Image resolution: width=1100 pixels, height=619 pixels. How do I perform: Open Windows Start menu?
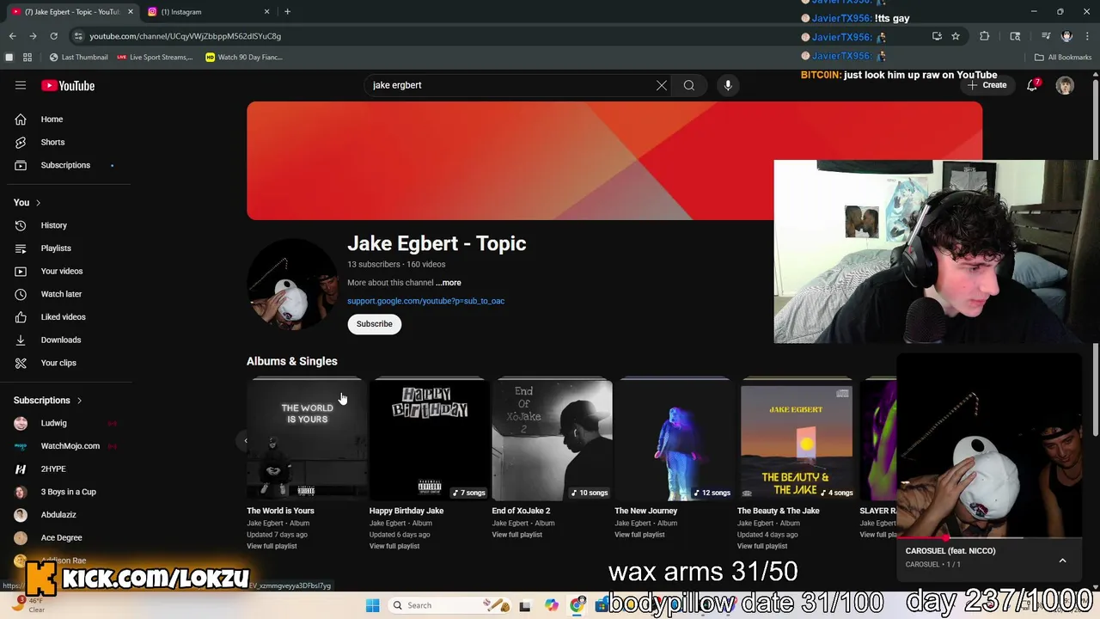tap(372, 605)
